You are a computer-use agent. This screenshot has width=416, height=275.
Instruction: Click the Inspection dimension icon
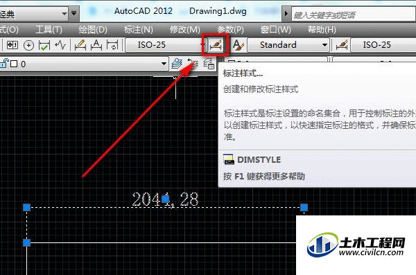pos(44,45)
